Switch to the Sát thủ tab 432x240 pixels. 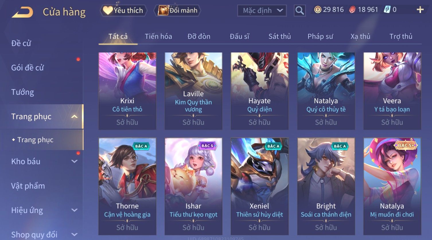[279, 36]
